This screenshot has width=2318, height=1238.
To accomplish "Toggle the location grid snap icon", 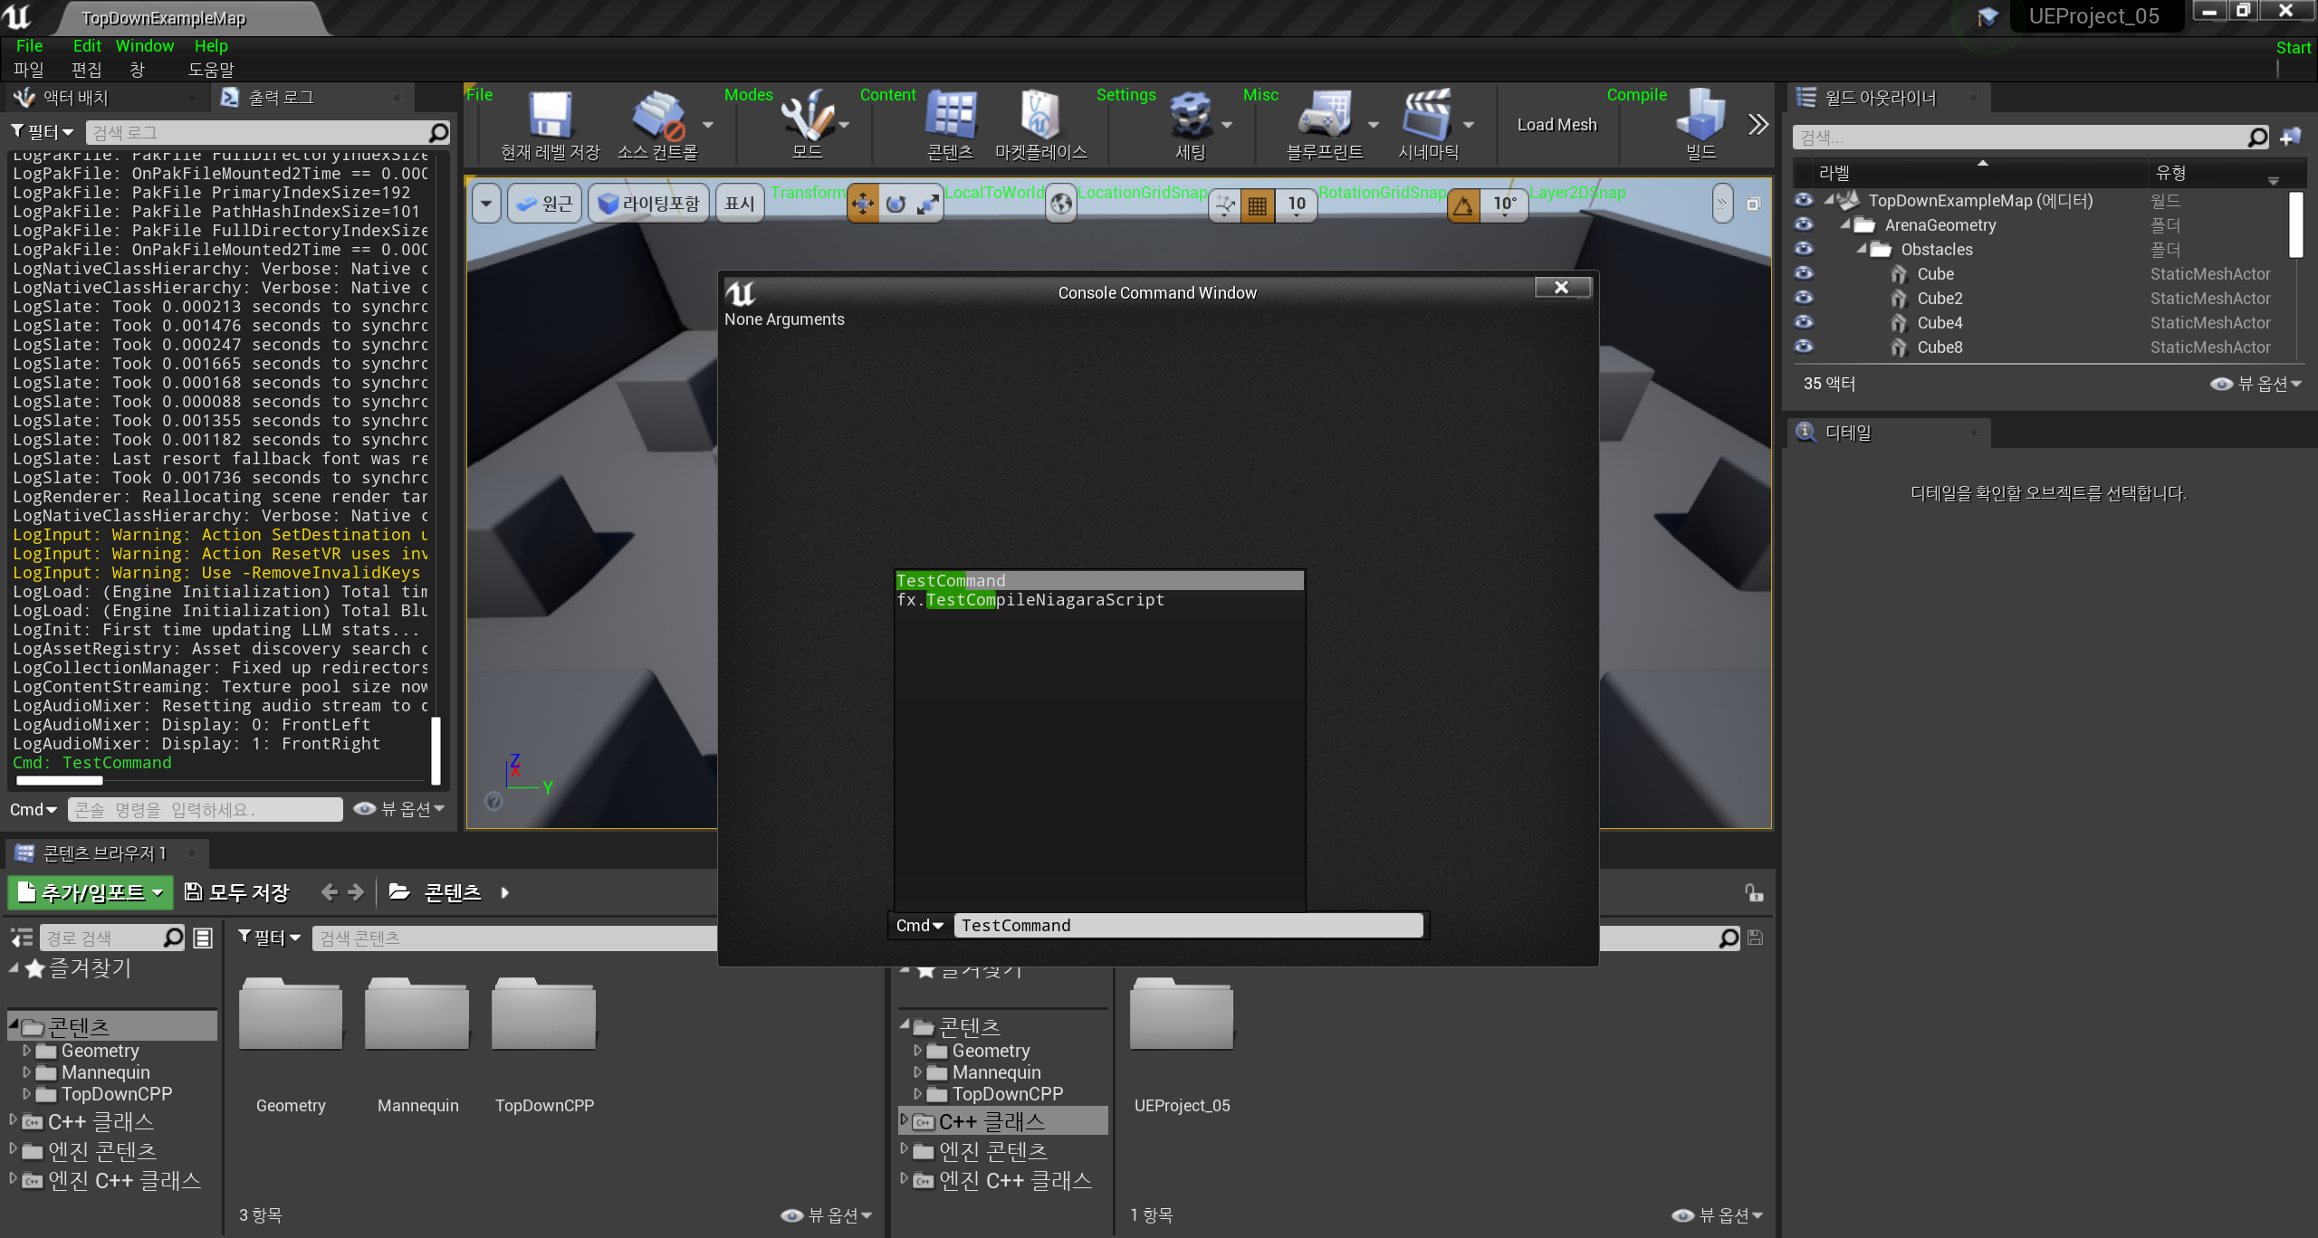I will [x=1257, y=205].
